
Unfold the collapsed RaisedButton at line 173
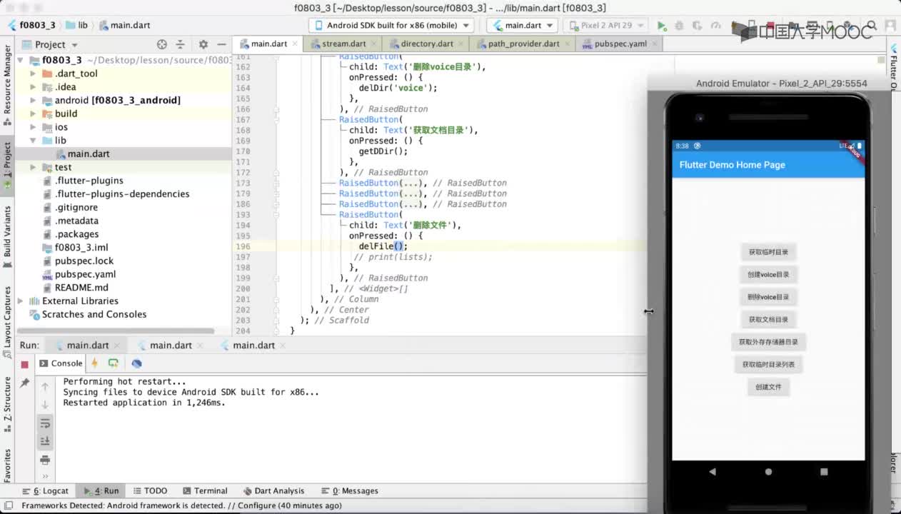tap(276, 183)
